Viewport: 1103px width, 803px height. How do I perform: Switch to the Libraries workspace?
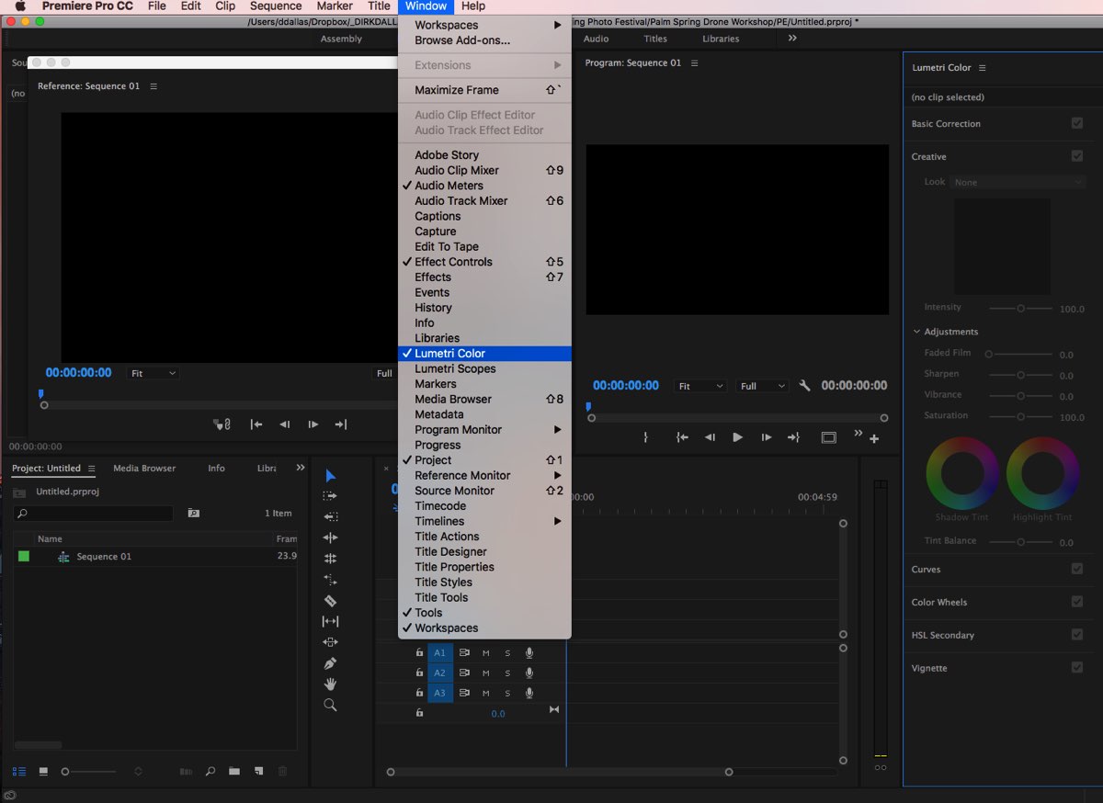(x=721, y=39)
